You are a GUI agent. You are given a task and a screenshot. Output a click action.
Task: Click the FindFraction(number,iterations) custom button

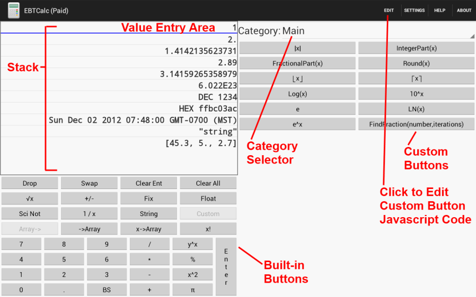[x=416, y=124]
